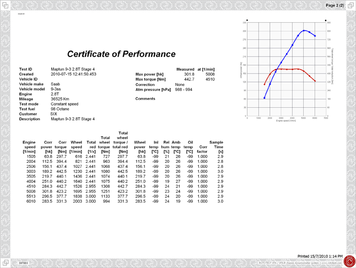Click the Sample Time column header
The width and height of the screenshot is (356, 268).
pos(216,146)
